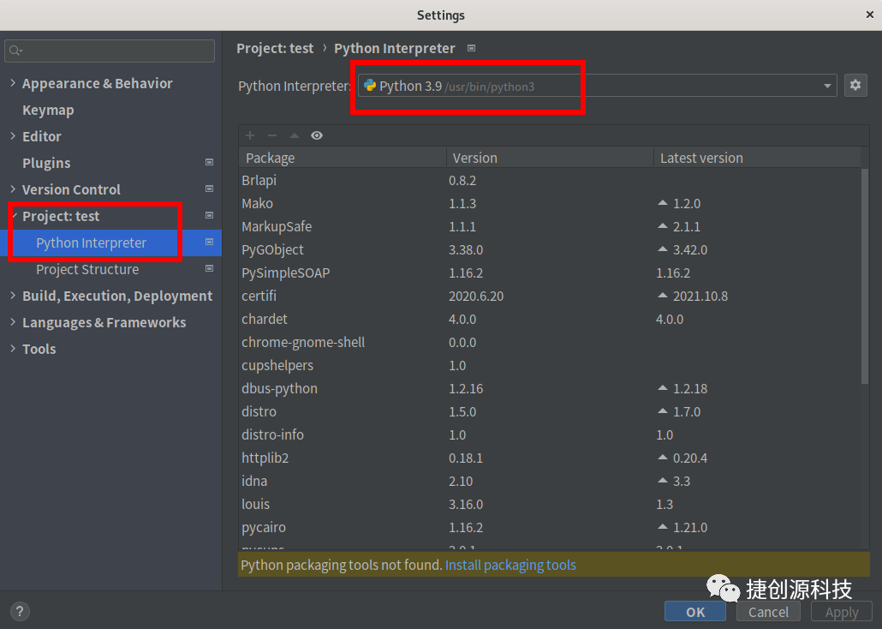Select the chardet package row
Viewport: 882px width, 629px height.
(550, 319)
